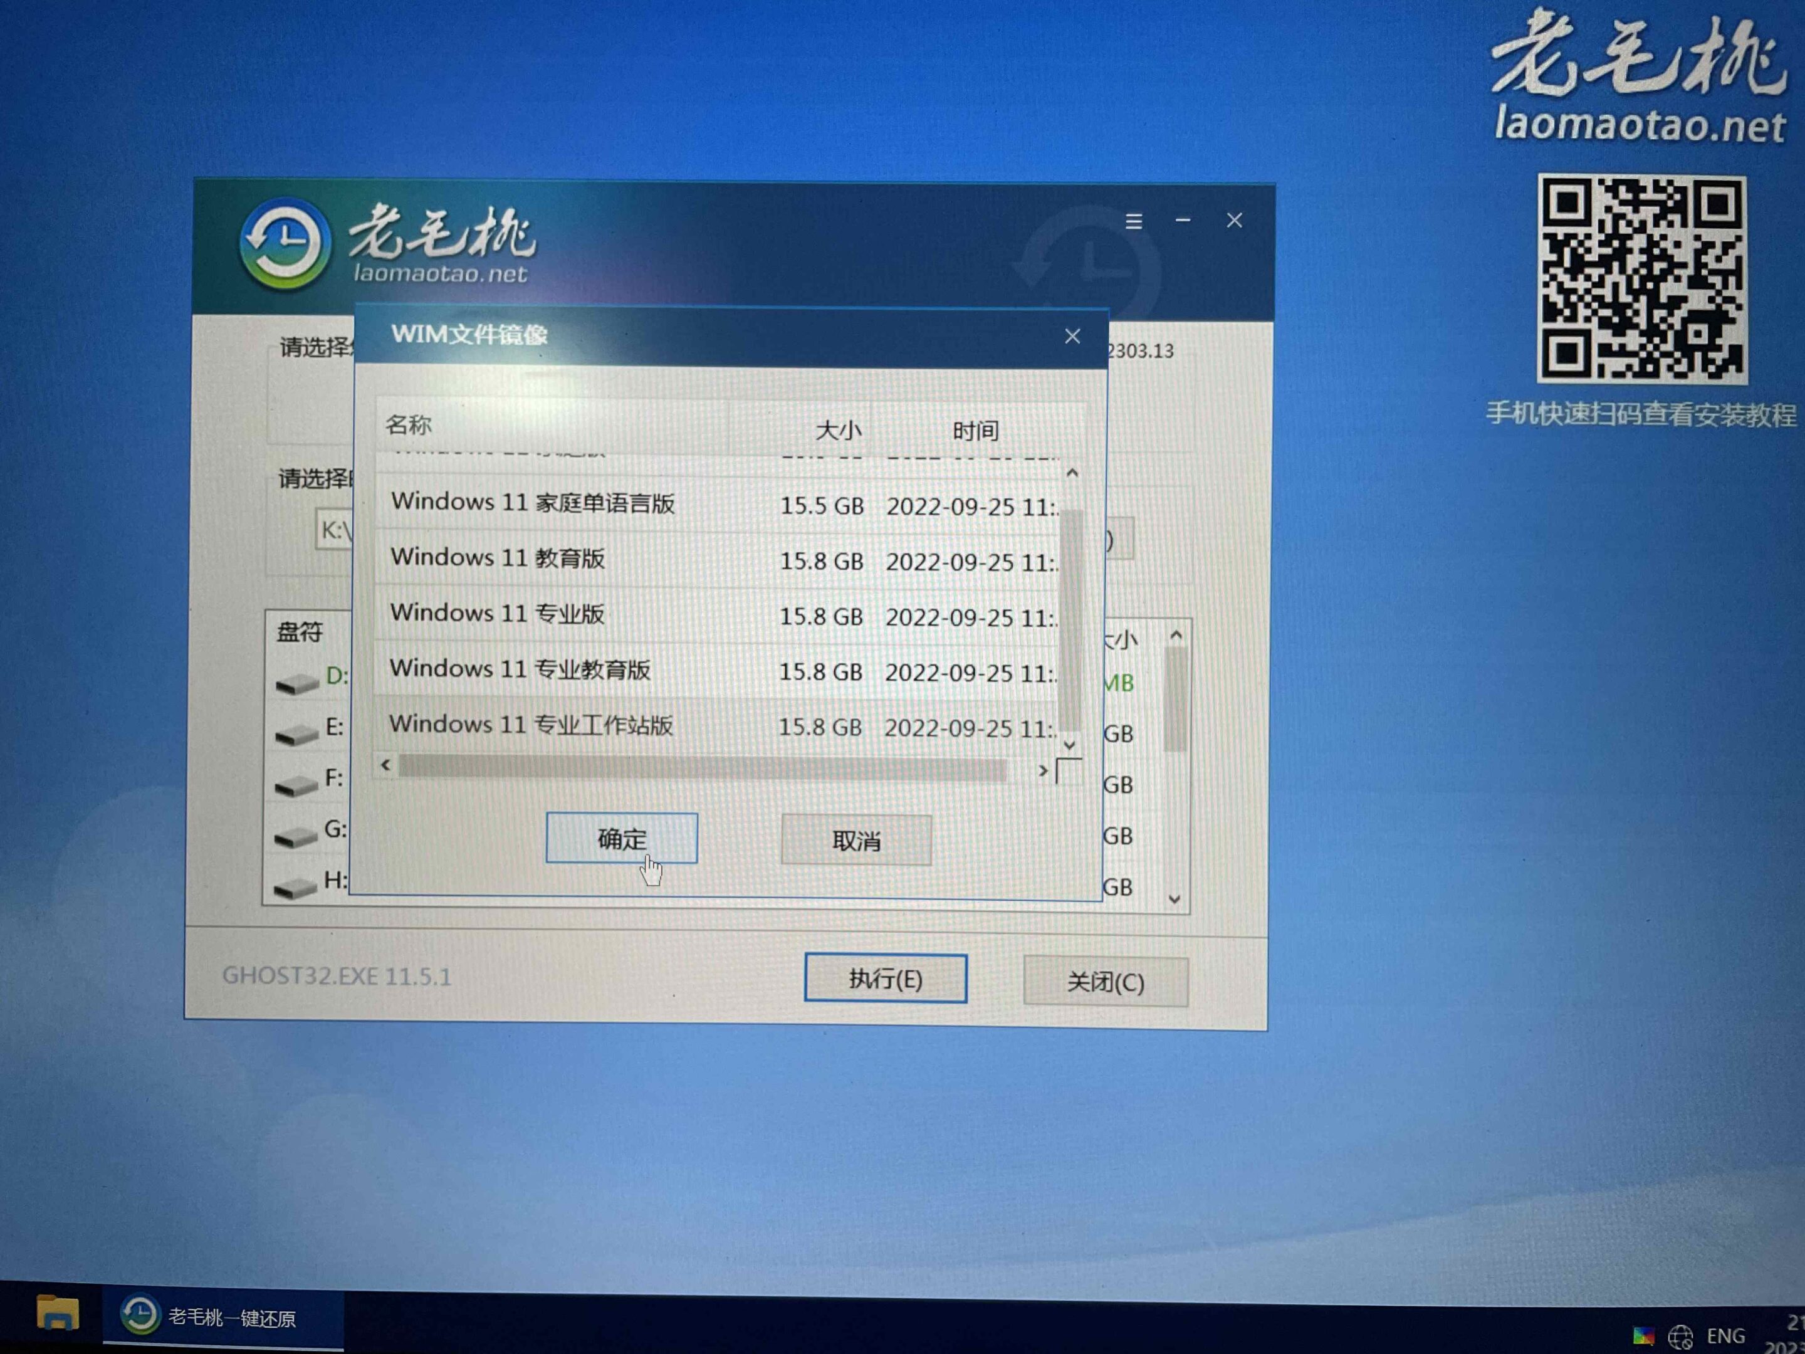1805x1354 pixels.
Task: Click the 执行(E) button
Action: click(x=886, y=978)
